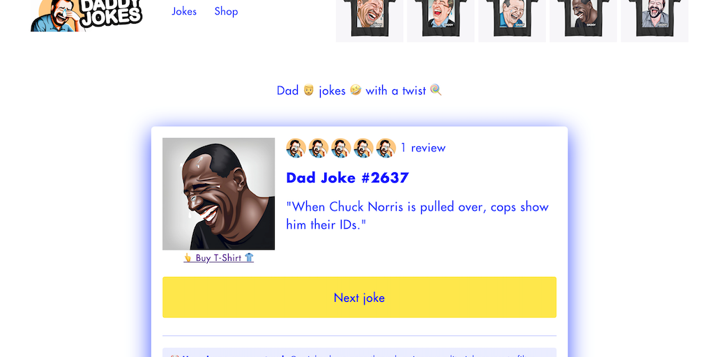Select the second T-shirt with red laughing mouth
The image size is (714, 357).
pos(441,21)
